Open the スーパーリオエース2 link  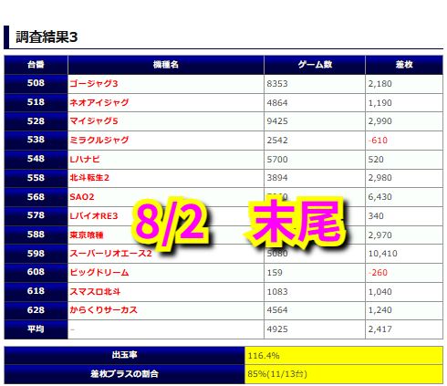coord(110,254)
